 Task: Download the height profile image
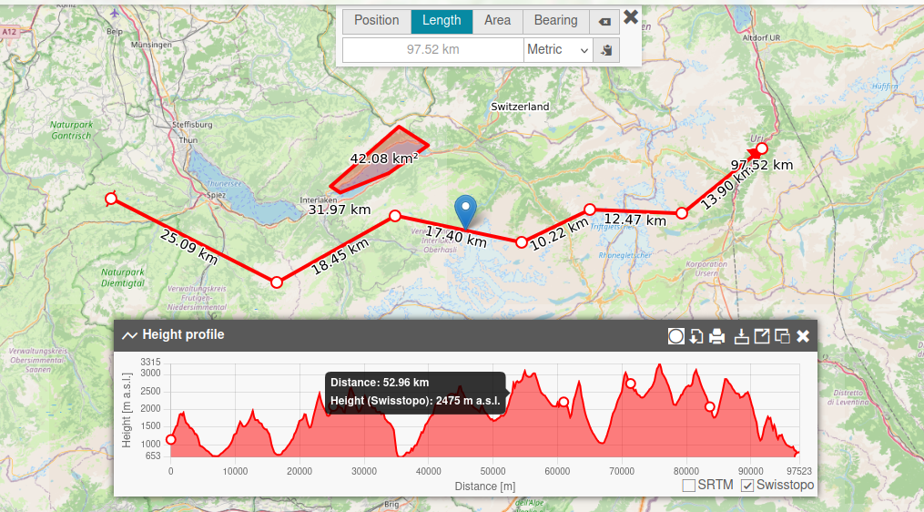click(x=742, y=336)
